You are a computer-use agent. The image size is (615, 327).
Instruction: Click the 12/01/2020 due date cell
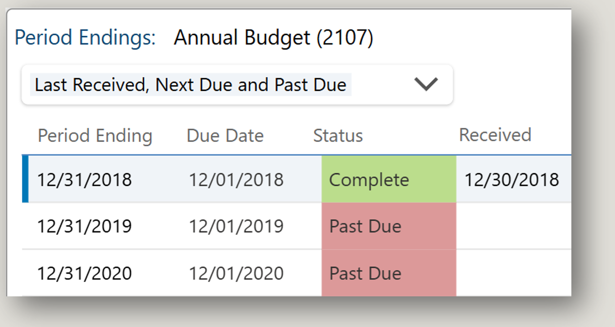pyautogui.click(x=236, y=273)
